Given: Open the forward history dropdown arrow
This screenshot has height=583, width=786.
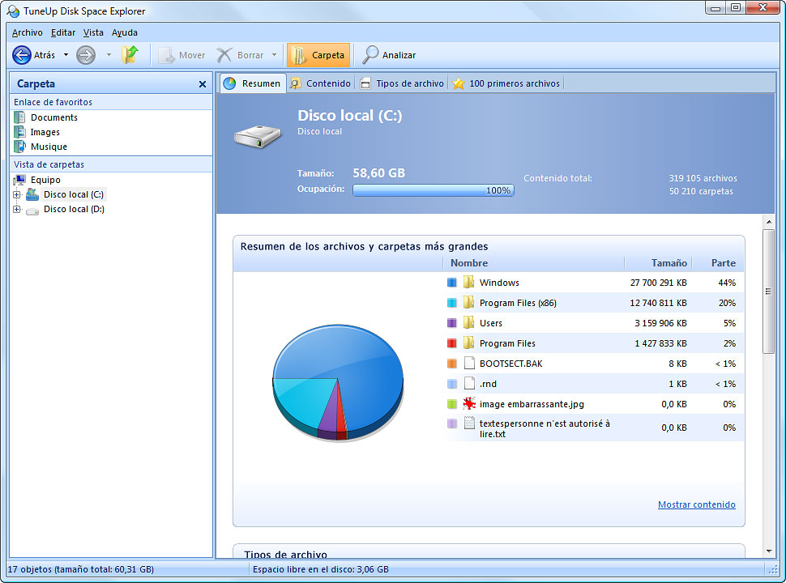Looking at the screenshot, I should (109, 55).
